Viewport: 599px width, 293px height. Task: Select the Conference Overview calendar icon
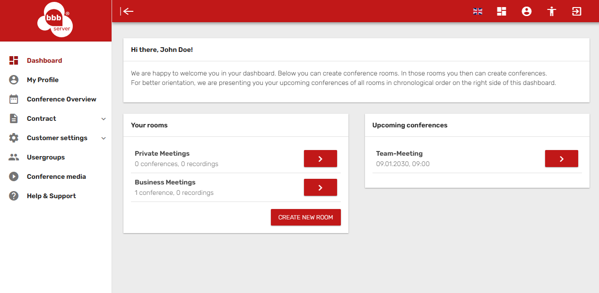coord(14,99)
